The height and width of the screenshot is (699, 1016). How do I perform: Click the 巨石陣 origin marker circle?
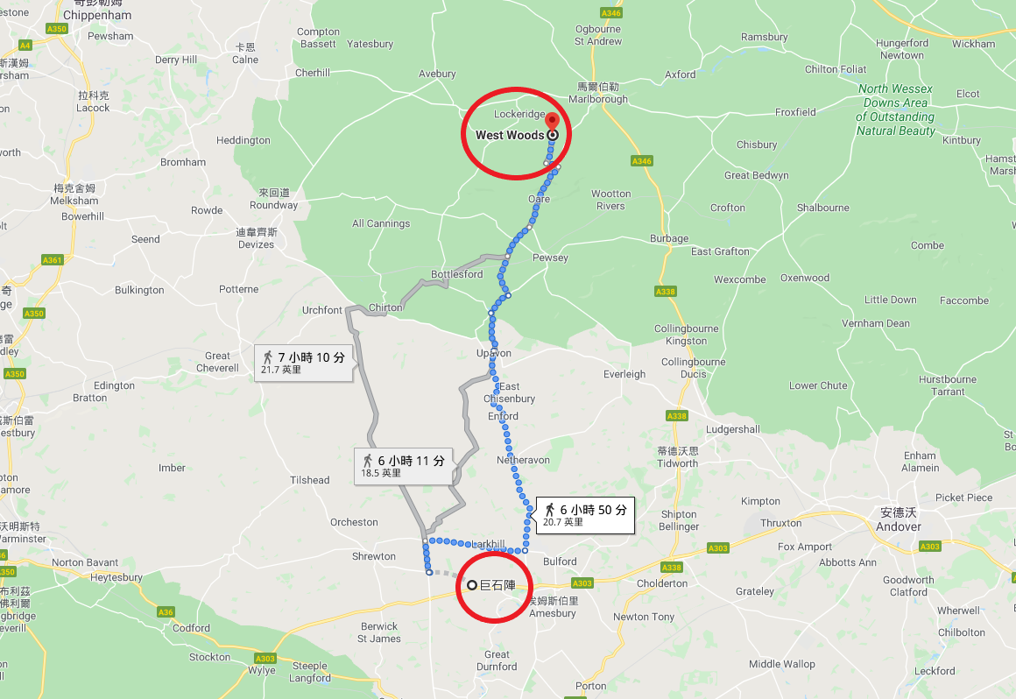coord(472,586)
